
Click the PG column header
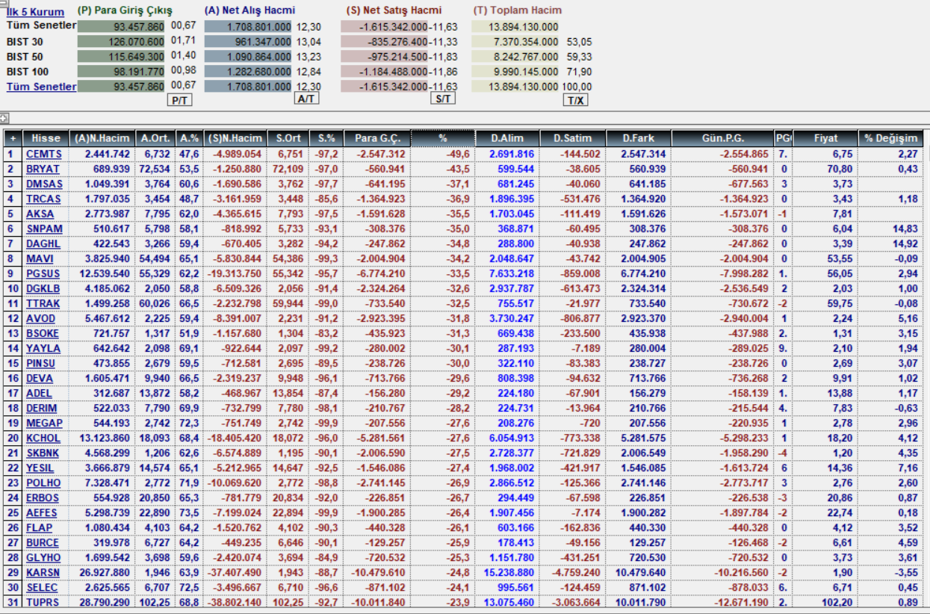click(783, 138)
